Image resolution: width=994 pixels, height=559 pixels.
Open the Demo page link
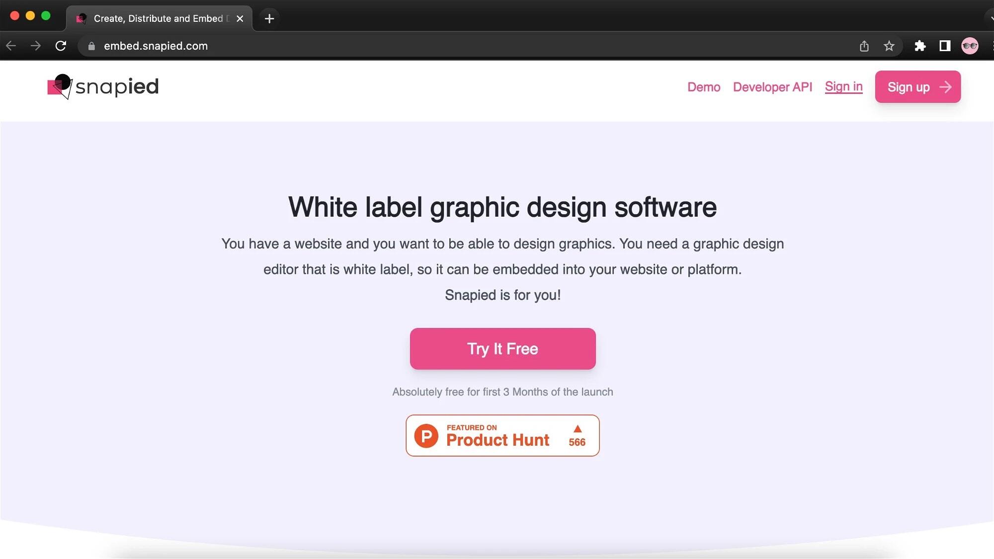tap(704, 87)
